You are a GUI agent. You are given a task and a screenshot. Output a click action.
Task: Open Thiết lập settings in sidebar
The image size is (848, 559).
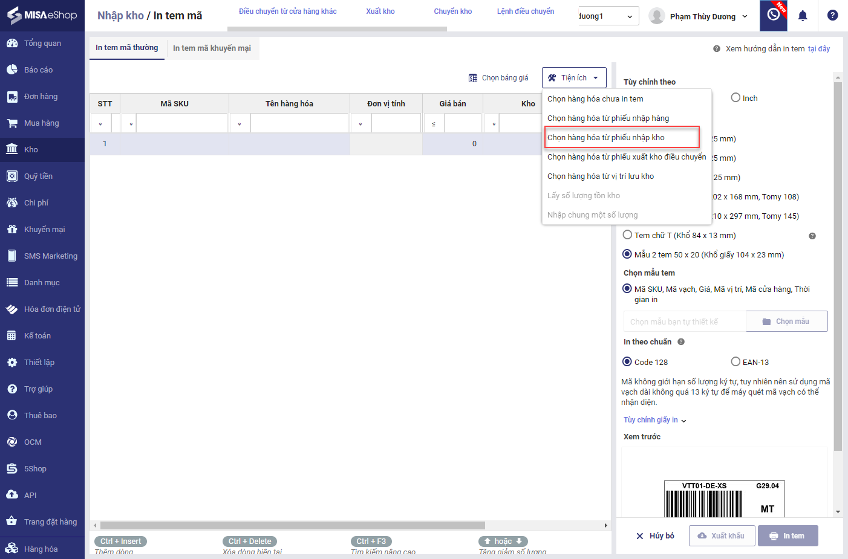click(39, 363)
